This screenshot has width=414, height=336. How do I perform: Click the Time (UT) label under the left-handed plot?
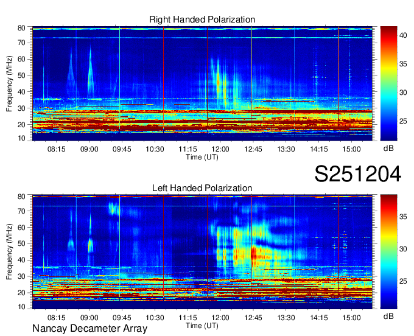tap(202, 325)
